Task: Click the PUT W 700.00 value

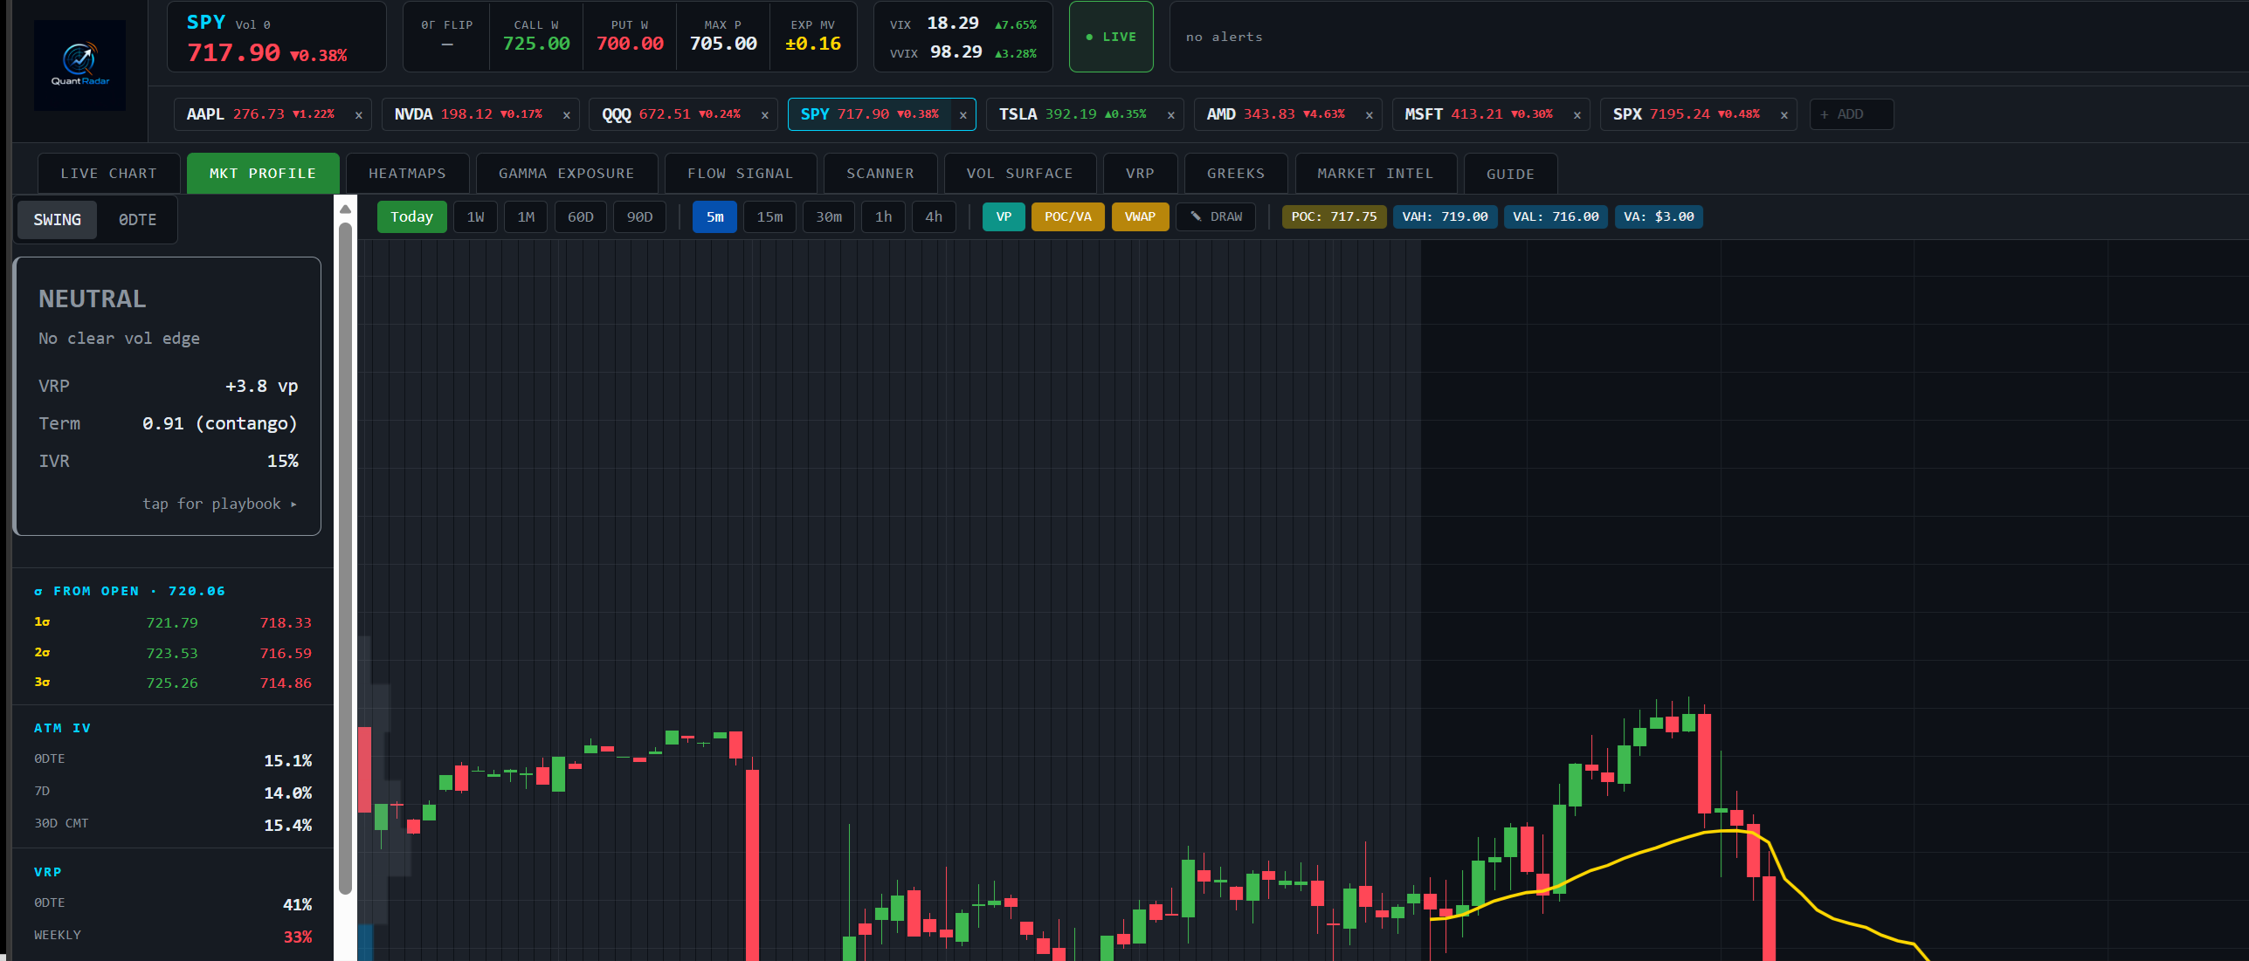Action: tap(630, 44)
